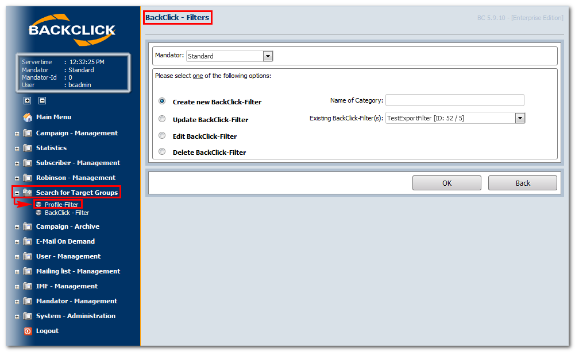Screen dimensions: 575x352
Task: Click the IMF - Management folder icon
Action: [x=28, y=286]
